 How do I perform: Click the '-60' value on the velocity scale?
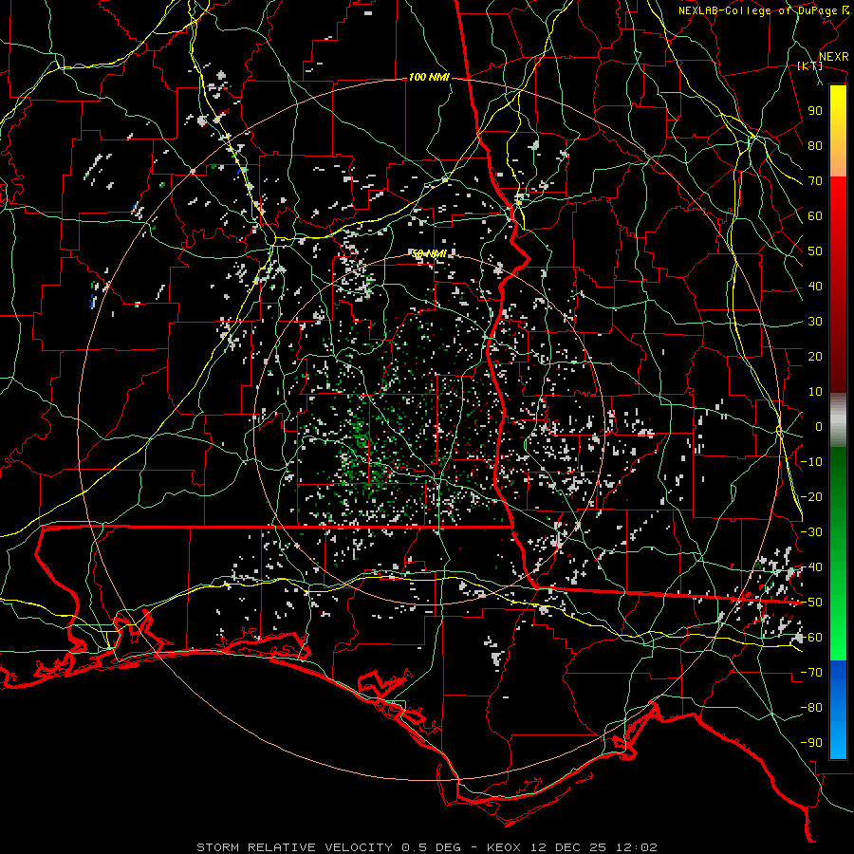(811, 638)
